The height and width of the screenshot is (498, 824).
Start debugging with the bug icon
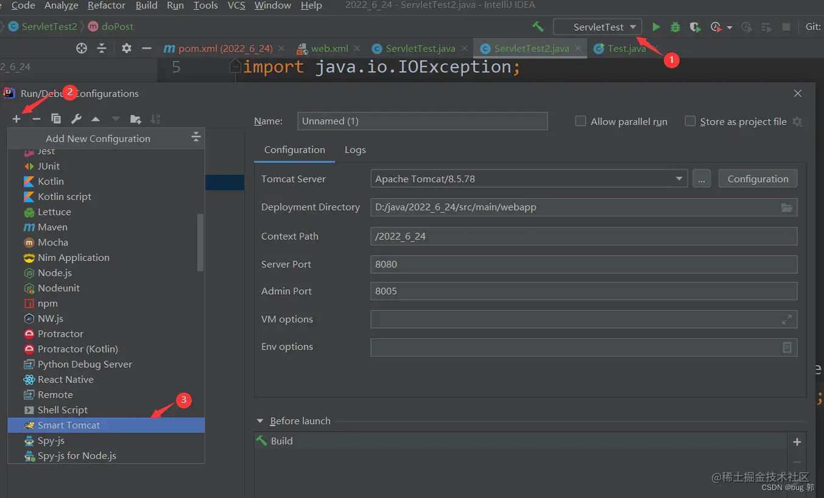tap(675, 27)
